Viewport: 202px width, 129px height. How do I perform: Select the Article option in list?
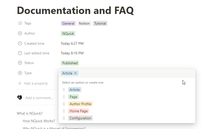75,90
